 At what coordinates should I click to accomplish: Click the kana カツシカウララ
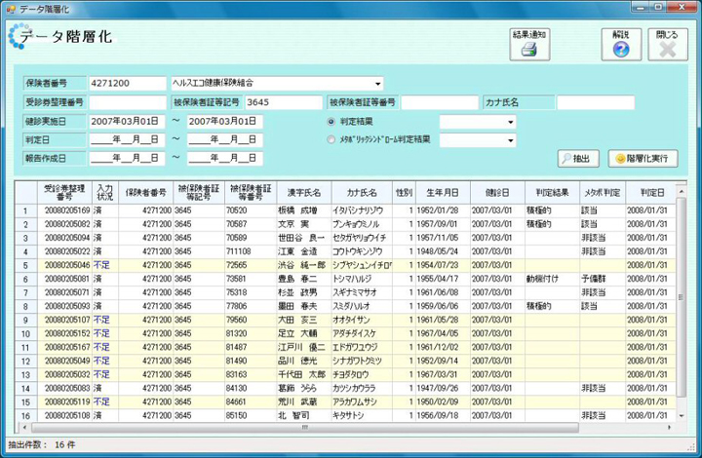tap(354, 388)
